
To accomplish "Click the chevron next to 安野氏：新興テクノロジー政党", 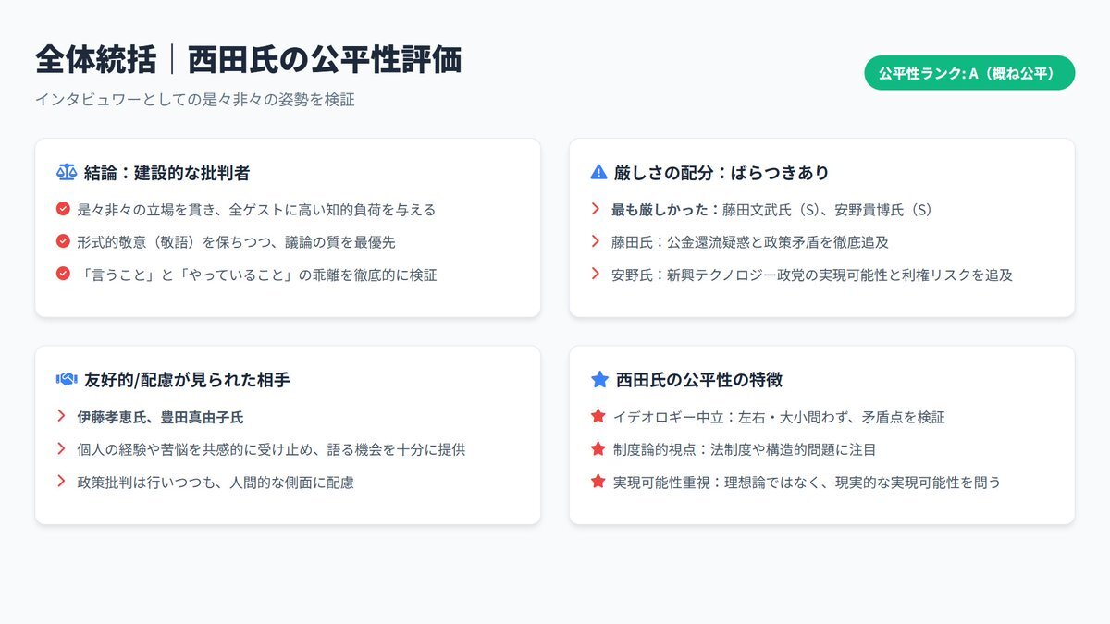I will 596,274.
